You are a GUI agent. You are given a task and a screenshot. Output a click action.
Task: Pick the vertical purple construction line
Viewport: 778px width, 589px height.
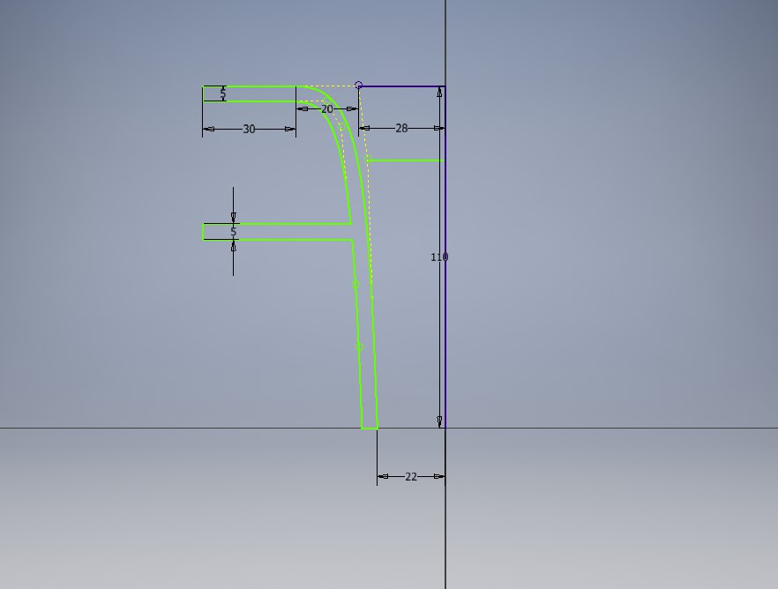445,257
